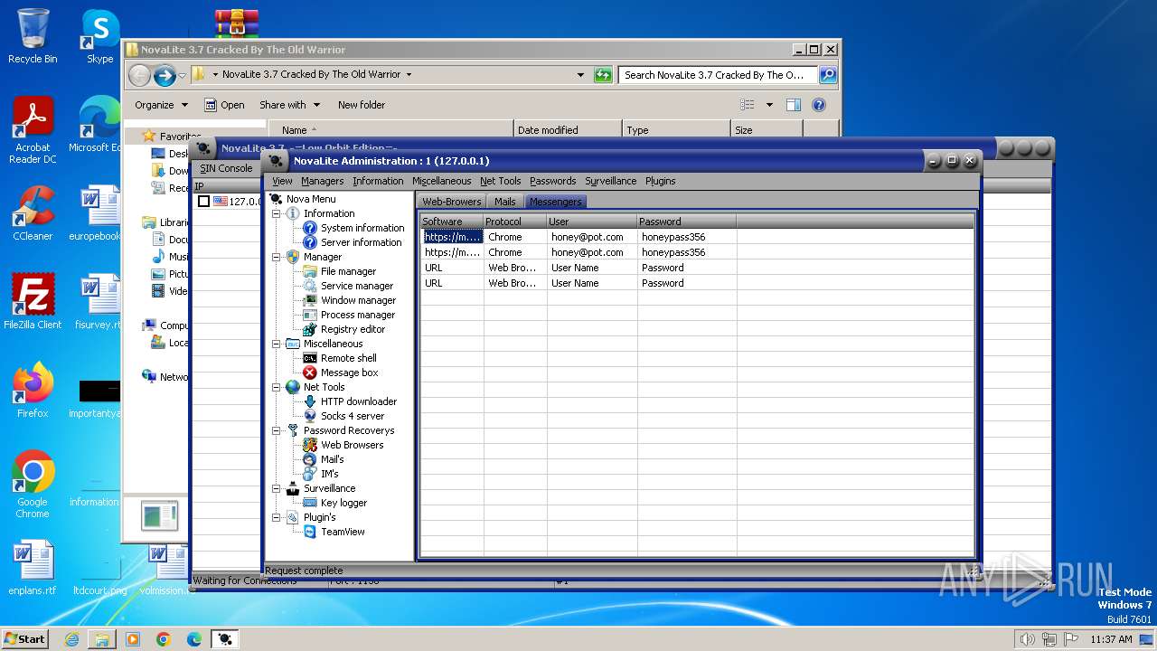Select IM's password recovery
Screen dimensions: 1157x651
point(330,474)
